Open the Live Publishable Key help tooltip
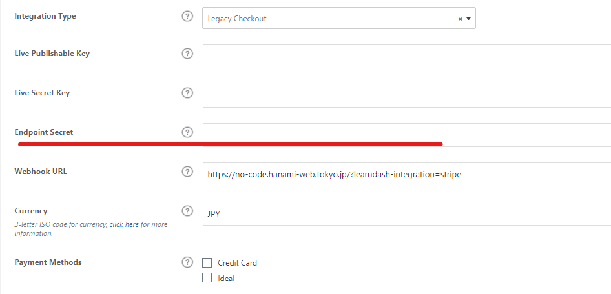611x294 pixels. 187,54
